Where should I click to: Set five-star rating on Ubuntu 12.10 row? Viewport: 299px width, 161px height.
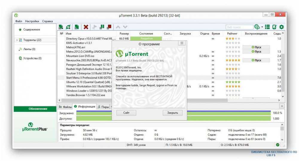pos(239,82)
